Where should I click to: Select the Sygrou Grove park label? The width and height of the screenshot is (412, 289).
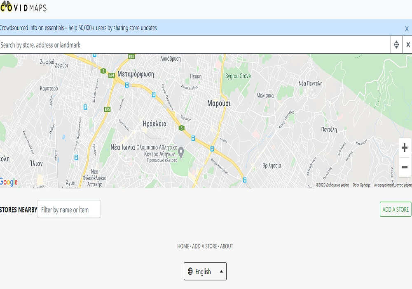pos(238,76)
